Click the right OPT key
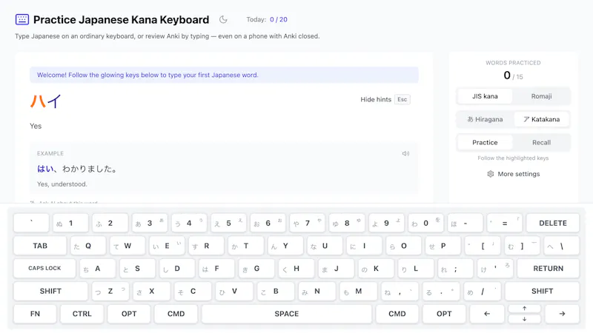 click(444, 313)
